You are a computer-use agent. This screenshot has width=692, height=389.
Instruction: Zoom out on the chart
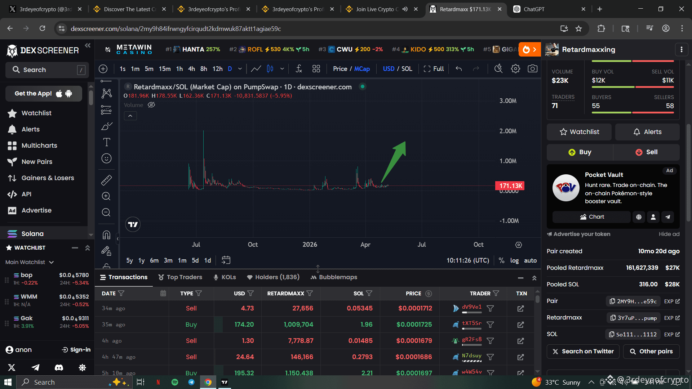click(x=106, y=213)
